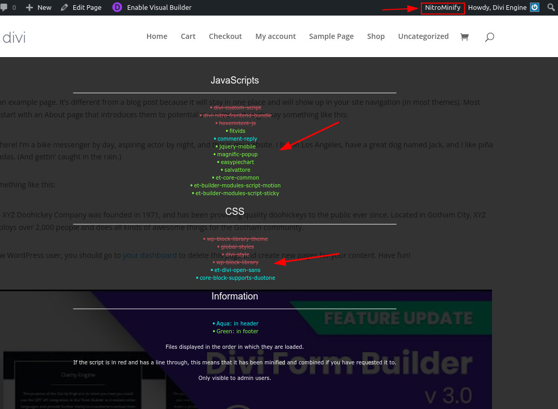The image size is (558, 409).
Task: Open the Uncategorized menu link
Action: tap(423, 36)
